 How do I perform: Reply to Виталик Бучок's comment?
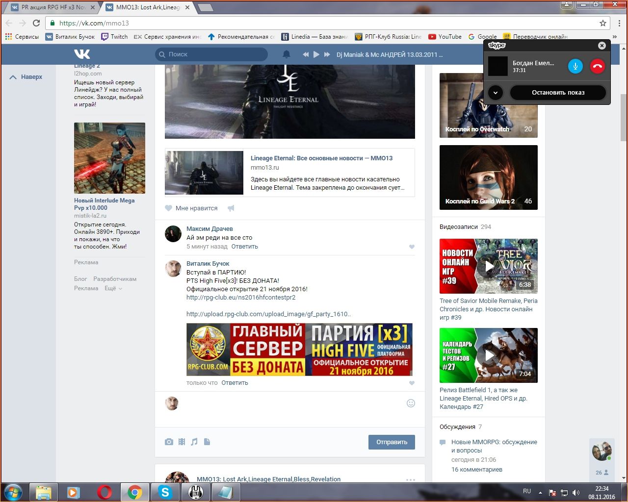click(x=235, y=383)
